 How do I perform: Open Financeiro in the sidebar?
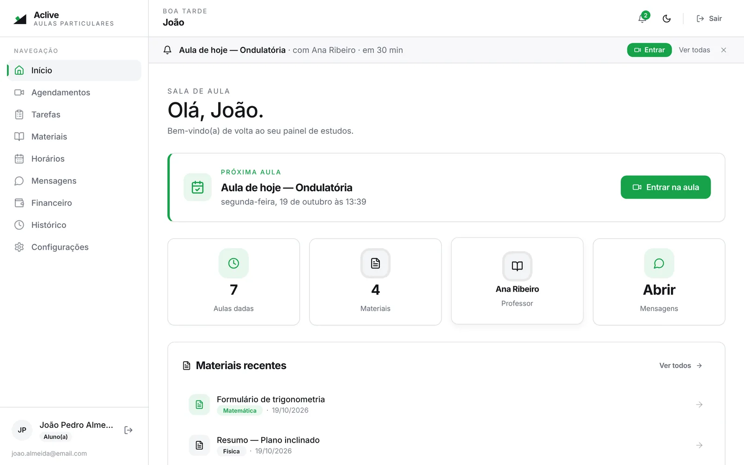74,203
